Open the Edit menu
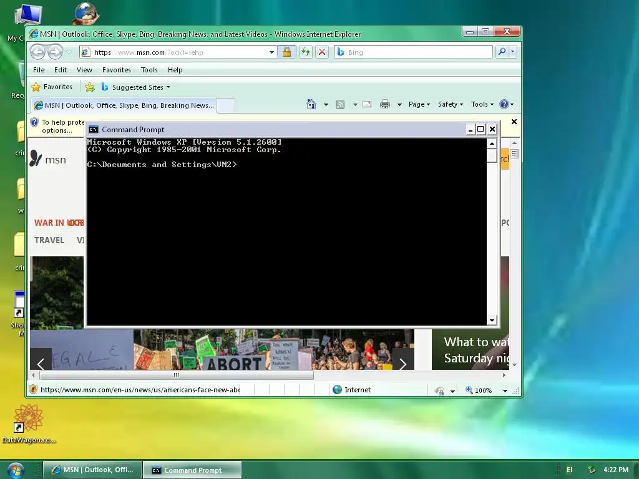Viewport: 639px width, 479px height. tap(61, 70)
